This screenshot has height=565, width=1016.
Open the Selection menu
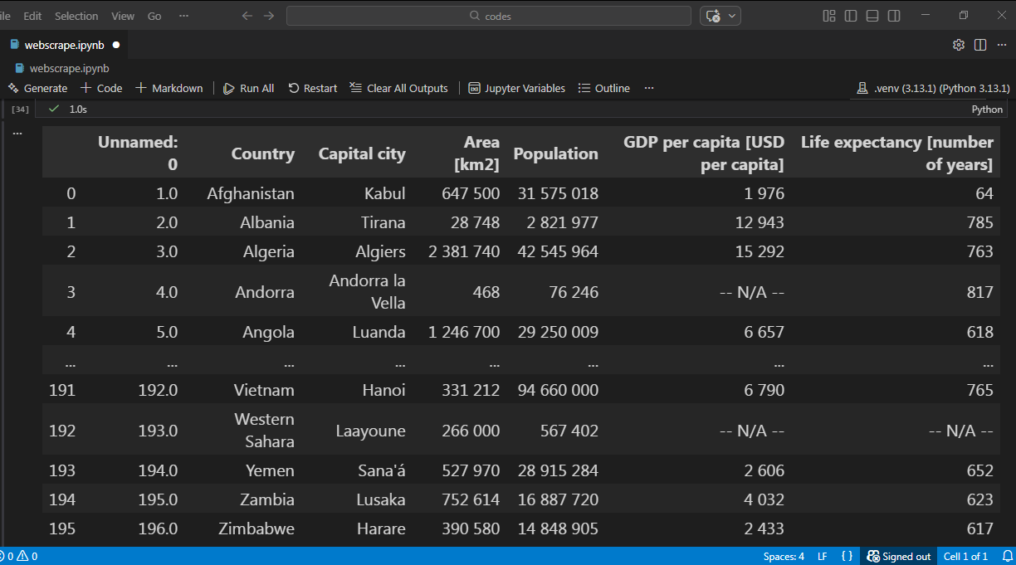76,16
